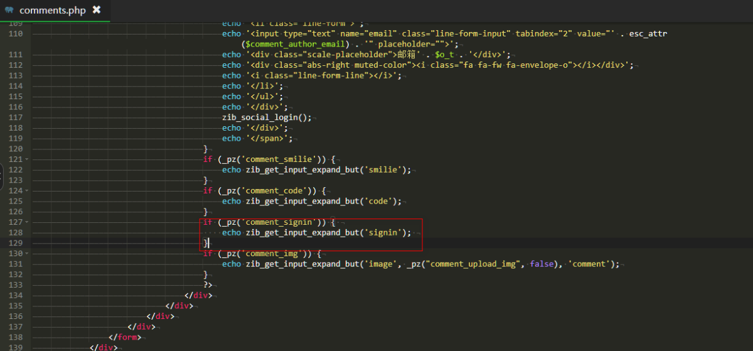This screenshot has width=753, height=351.
Task: Click line number 117 in the gutter
Action: coord(14,117)
